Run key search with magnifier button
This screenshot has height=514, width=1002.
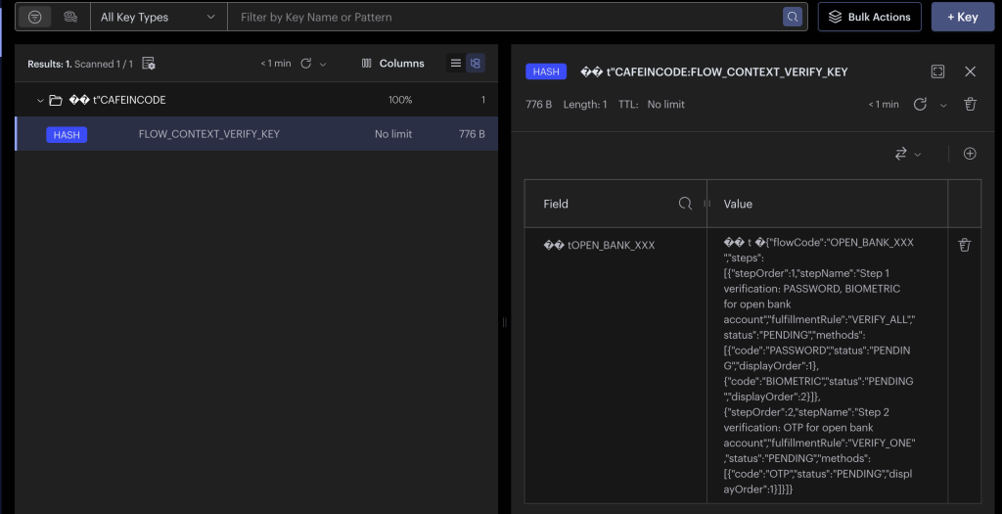[793, 18]
